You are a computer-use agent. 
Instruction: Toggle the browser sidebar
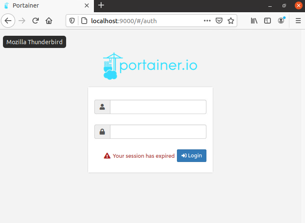pyautogui.click(x=268, y=21)
